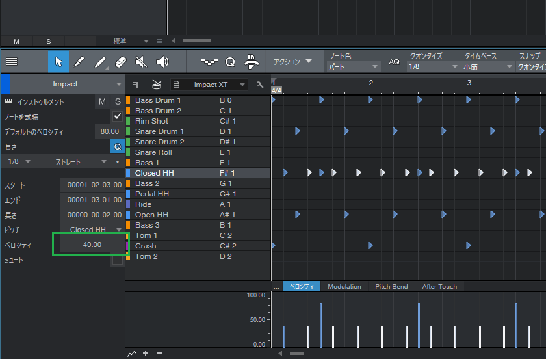Select the Listen tool speaker icon
The height and width of the screenshot is (359, 546).
[x=162, y=62]
